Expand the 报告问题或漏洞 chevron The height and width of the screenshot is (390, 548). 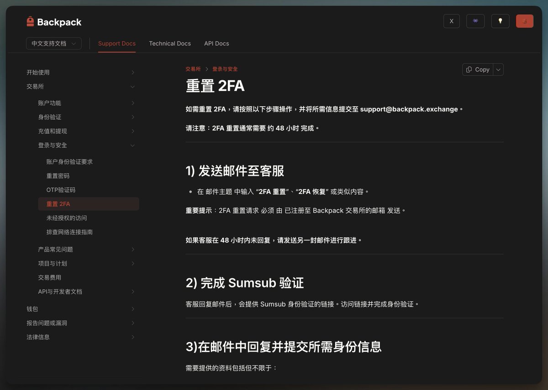[x=133, y=323]
